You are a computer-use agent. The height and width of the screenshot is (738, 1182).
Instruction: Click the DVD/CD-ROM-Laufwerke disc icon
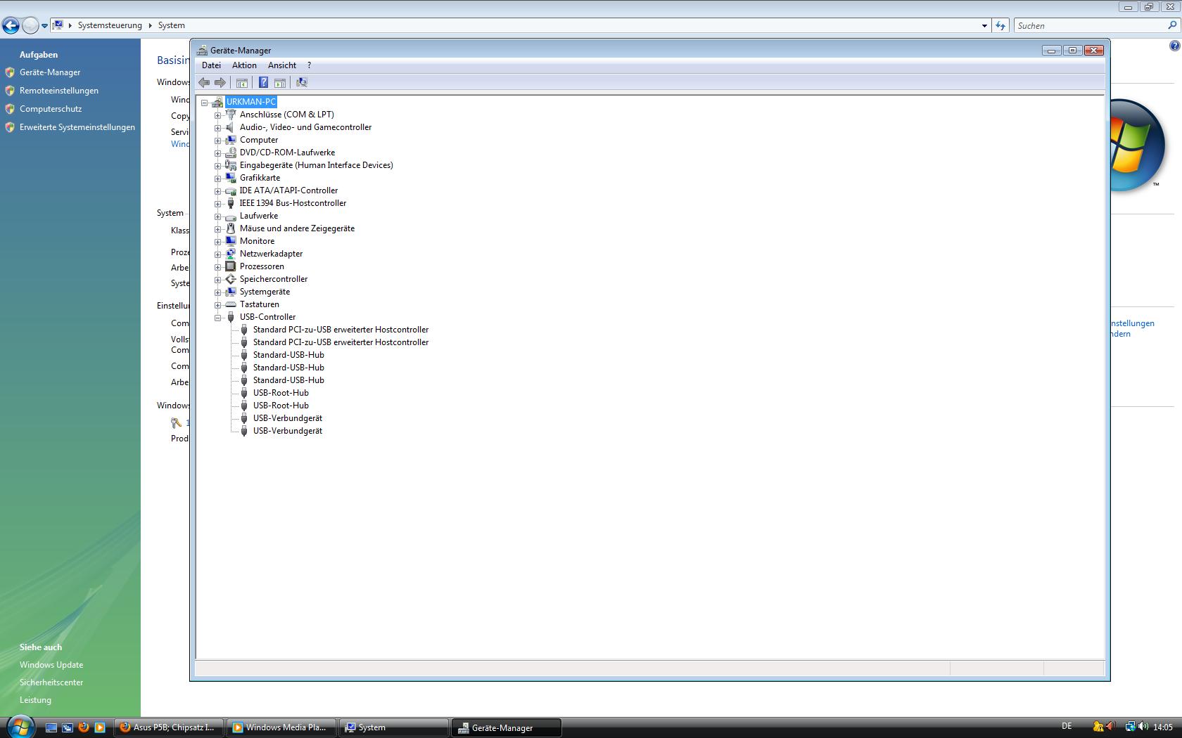tap(231, 153)
